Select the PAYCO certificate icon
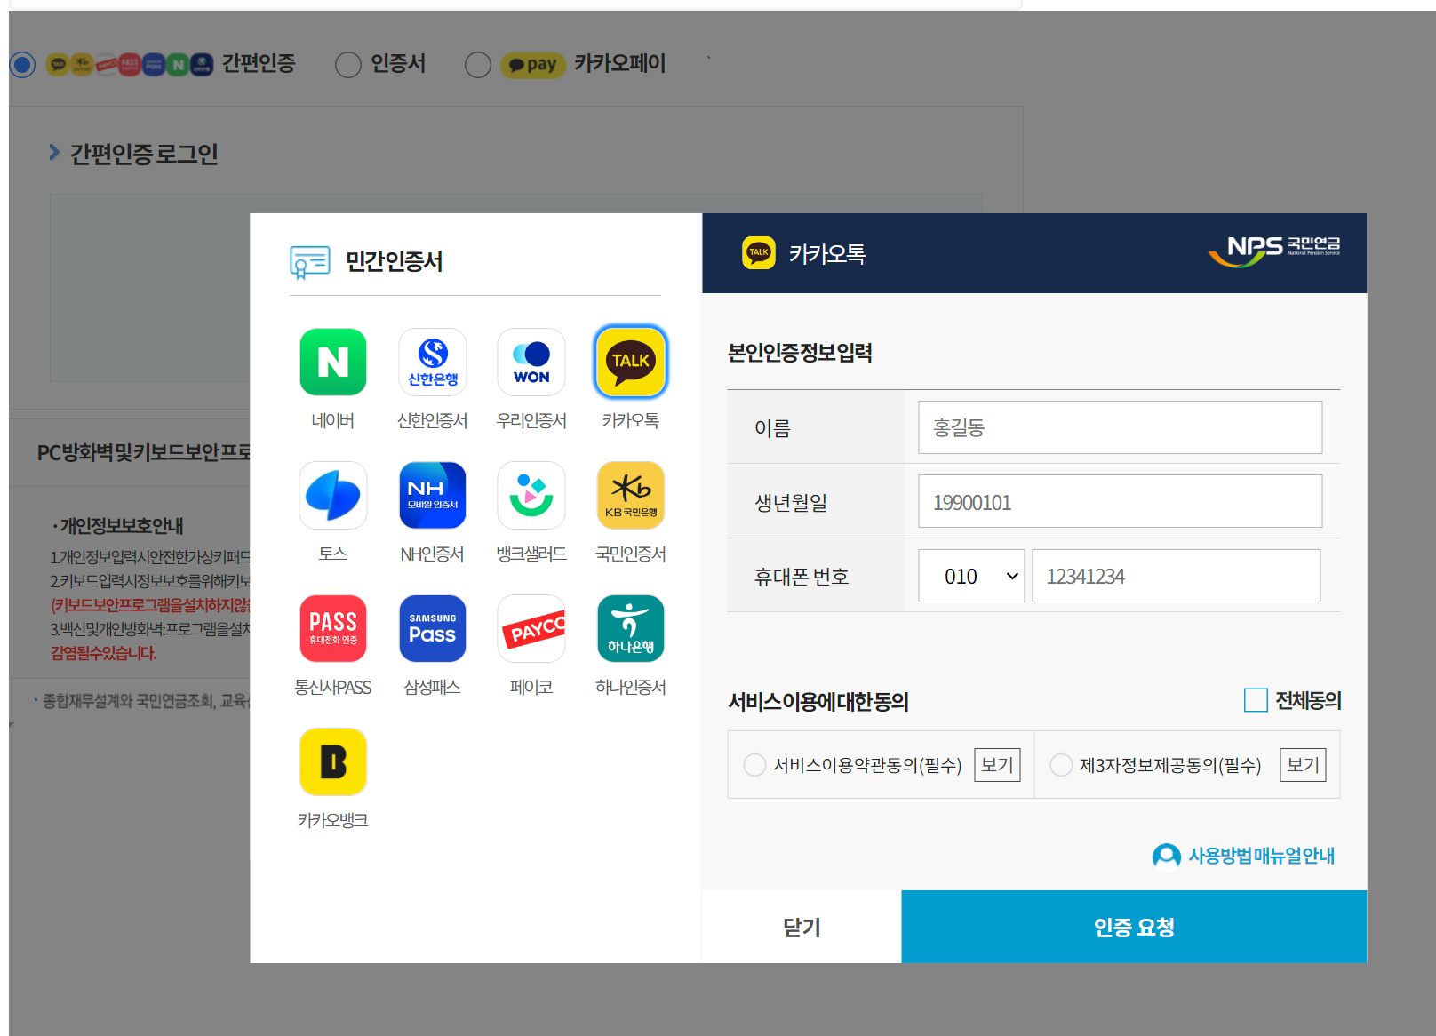This screenshot has width=1436, height=1036. (531, 628)
